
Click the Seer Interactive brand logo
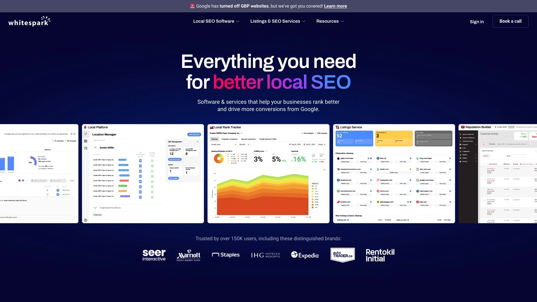[154, 255]
